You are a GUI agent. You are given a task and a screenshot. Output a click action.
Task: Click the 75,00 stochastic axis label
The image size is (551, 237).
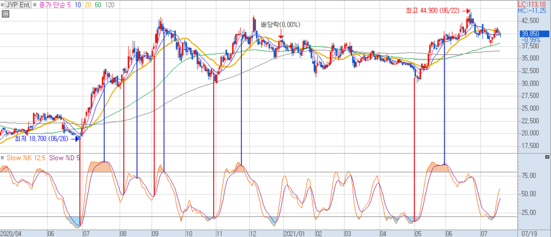pyautogui.click(x=529, y=176)
